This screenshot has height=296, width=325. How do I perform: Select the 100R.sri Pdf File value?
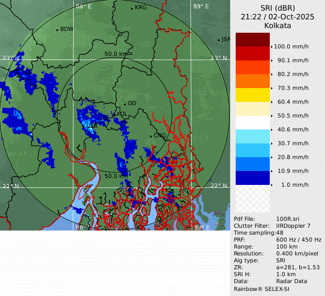(x=287, y=219)
